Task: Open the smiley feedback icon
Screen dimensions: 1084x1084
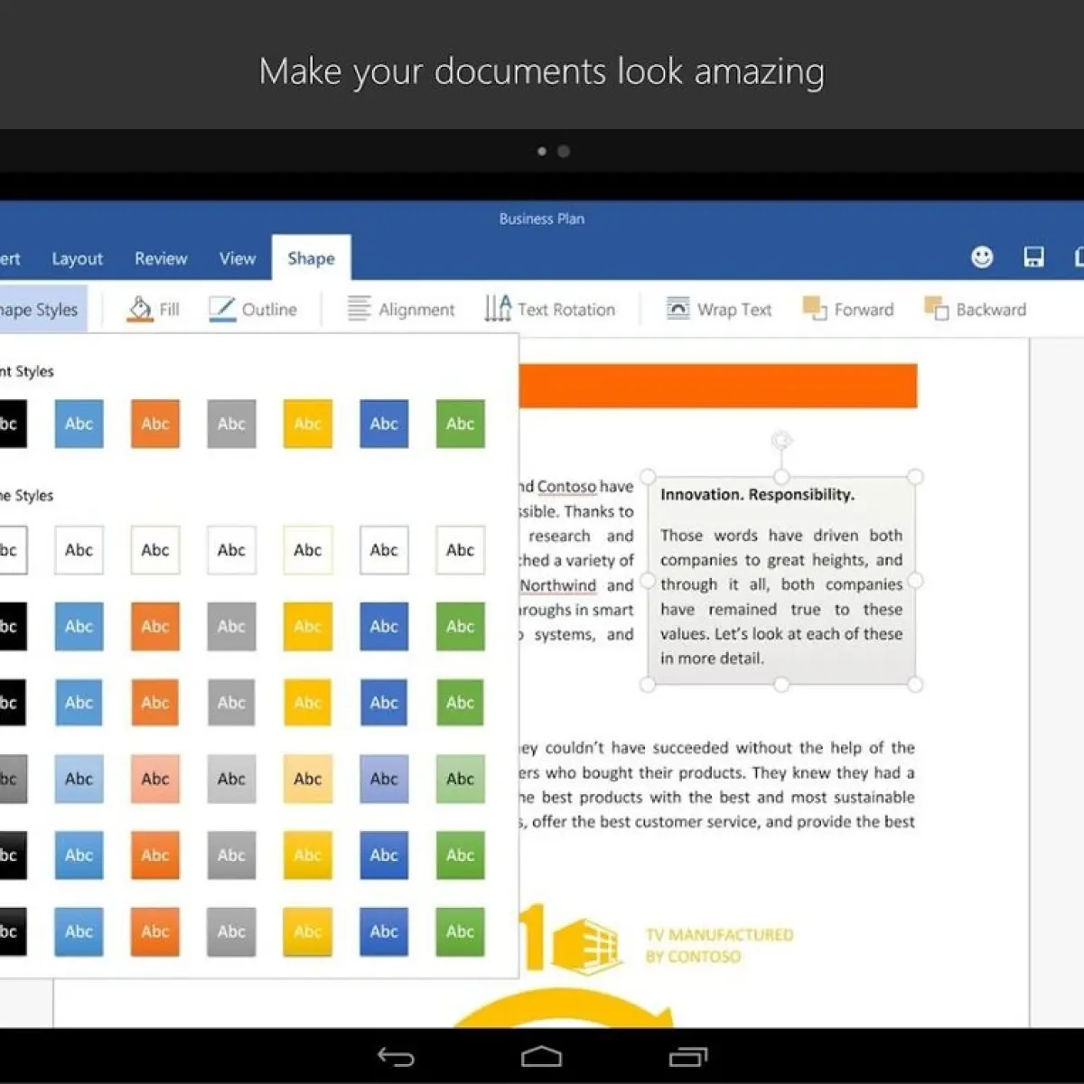Action: point(982,257)
